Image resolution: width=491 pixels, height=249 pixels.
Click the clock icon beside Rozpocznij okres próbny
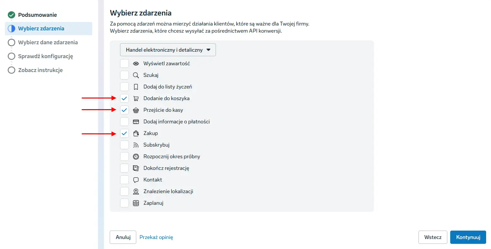click(136, 156)
